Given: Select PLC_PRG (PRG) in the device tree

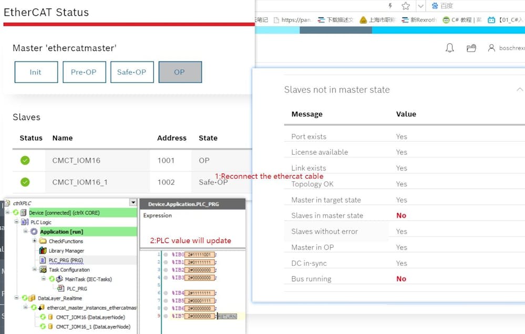Looking at the screenshot, I should coord(65,260).
